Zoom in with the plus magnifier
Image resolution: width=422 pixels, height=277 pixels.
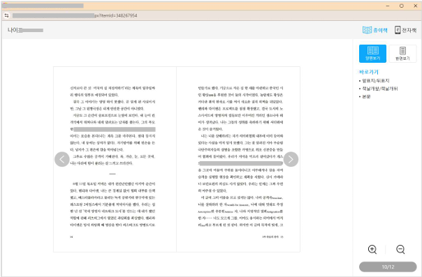point(372,249)
